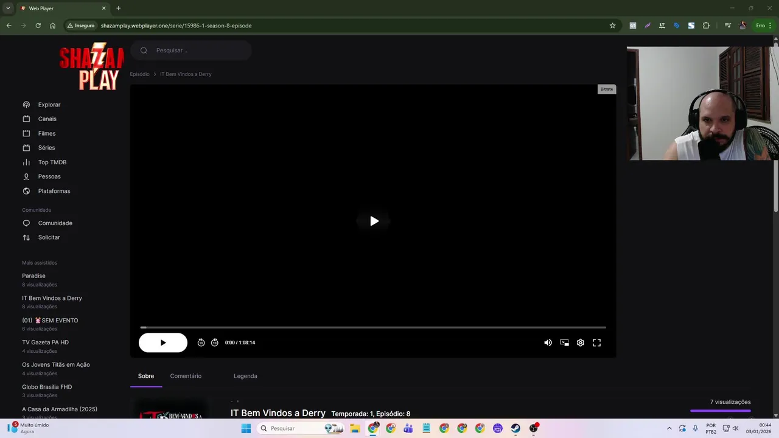Screen dimensions: 779x438
Task: Open A Casa da Armadilha (2025)
Action: 60,409
